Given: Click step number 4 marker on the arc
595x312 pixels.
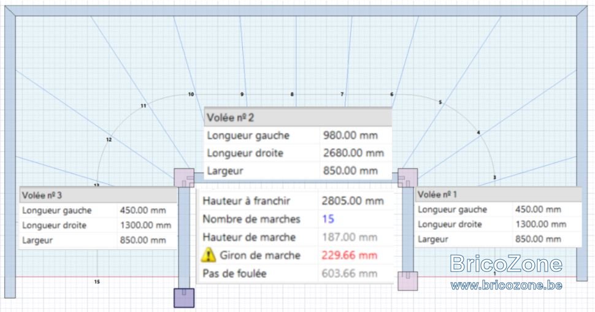Looking at the screenshot, I should (x=478, y=132).
